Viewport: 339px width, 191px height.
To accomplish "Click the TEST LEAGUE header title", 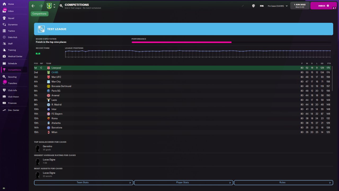I will click(x=57, y=29).
